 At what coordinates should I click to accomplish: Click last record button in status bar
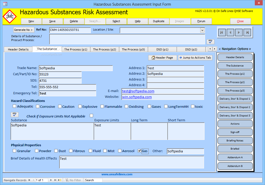pyautogui.click(x=55, y=180)
